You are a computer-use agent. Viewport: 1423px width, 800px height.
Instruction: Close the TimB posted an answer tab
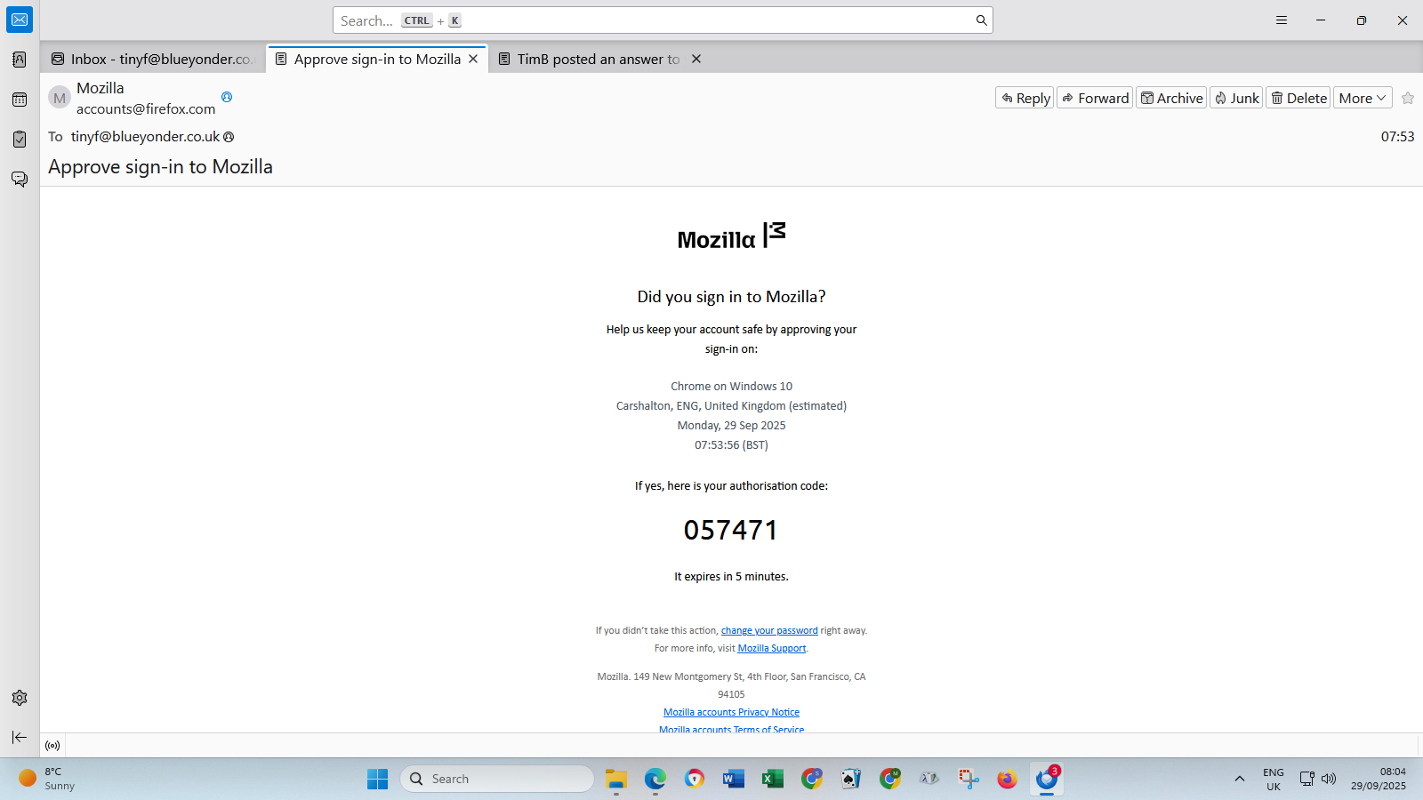(696, 59)
